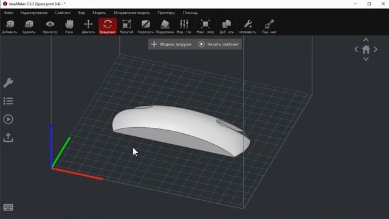The width and height of the screenshot is (389, 219).
Task: Open the list icon in left sidebar
Action: (x=8, y=101)
